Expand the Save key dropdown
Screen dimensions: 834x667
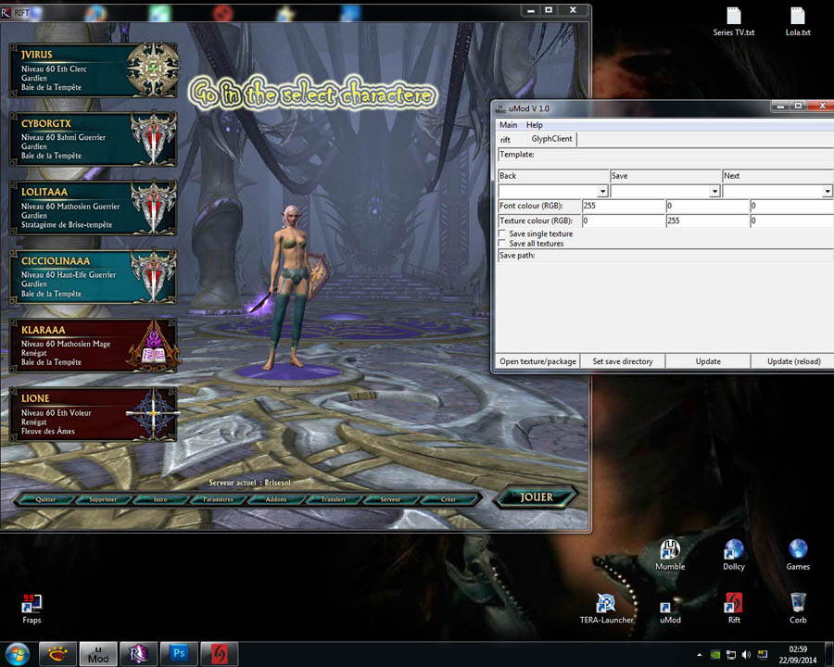[x=714, y=192]
